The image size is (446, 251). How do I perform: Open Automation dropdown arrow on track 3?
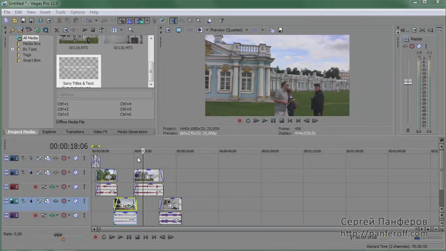click(69, 187)
